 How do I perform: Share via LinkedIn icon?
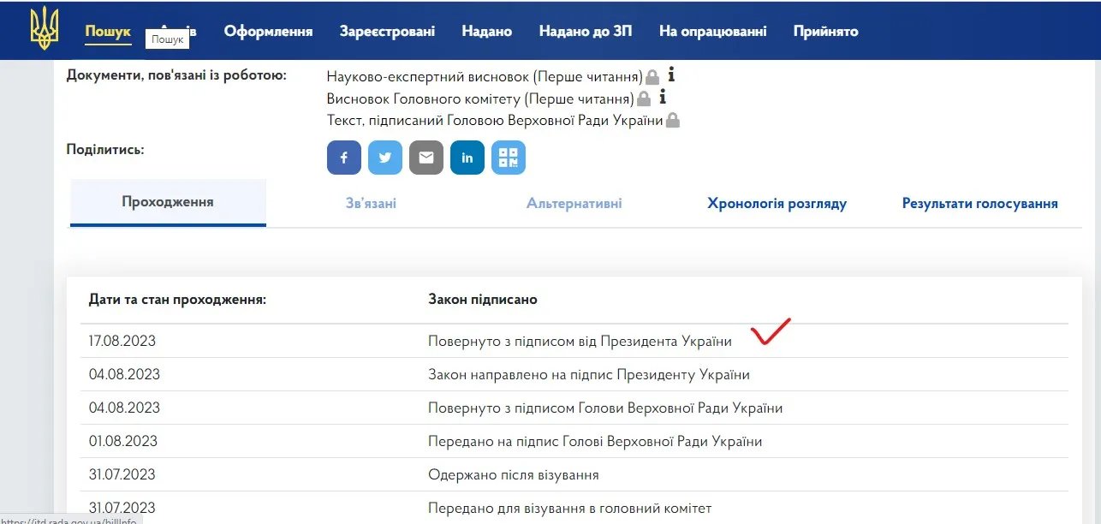467,158
